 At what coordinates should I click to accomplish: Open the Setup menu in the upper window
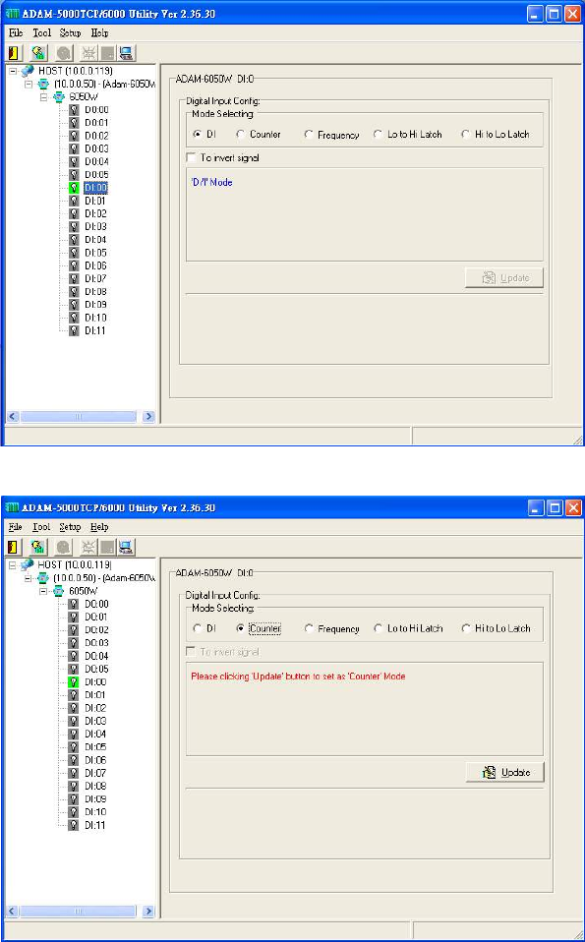click(x=70, y=33)
